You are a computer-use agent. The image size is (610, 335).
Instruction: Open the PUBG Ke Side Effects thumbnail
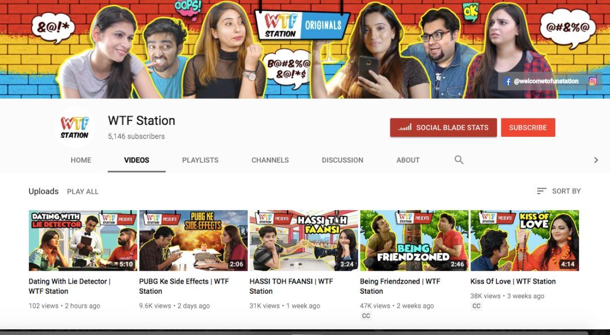(193, 241)
